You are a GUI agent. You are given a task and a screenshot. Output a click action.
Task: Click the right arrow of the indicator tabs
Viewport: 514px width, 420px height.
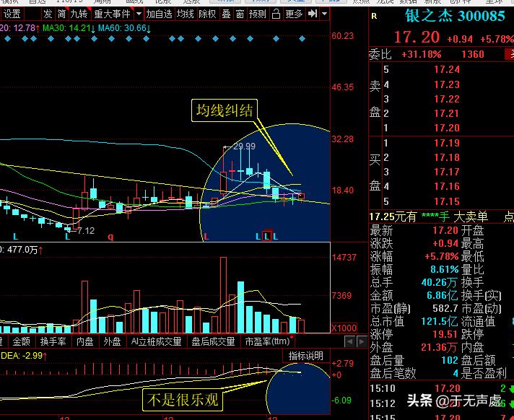pos(362,341)
